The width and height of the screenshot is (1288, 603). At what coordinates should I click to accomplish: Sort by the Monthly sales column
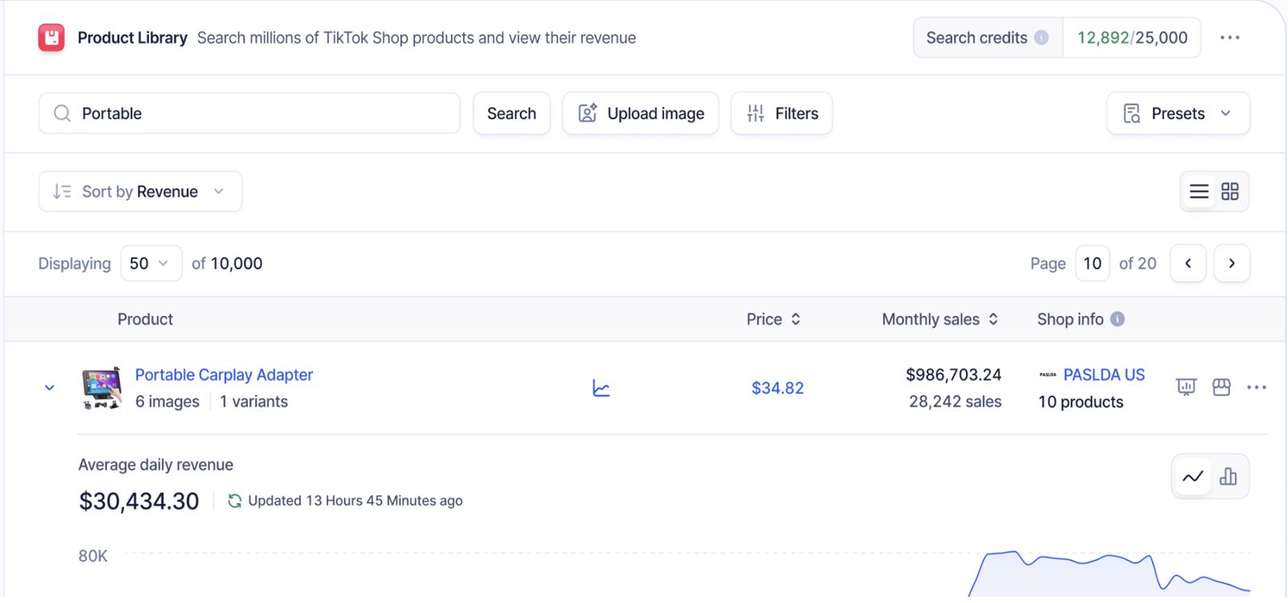tap(940, 319)
